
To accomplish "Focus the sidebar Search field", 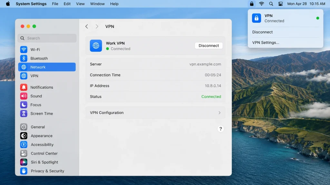I will (x=47, y=38).
